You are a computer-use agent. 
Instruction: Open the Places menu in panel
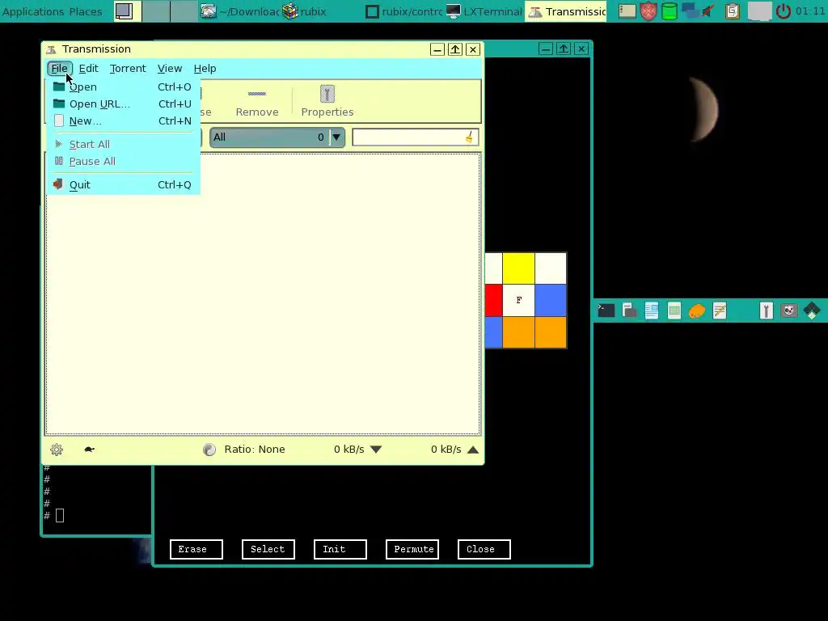click(x=86, y=11)
